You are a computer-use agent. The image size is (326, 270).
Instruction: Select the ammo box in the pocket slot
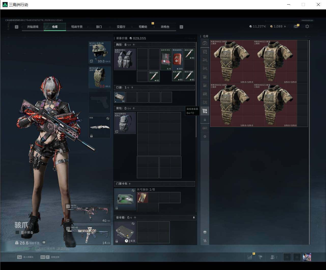click(120, 97)
